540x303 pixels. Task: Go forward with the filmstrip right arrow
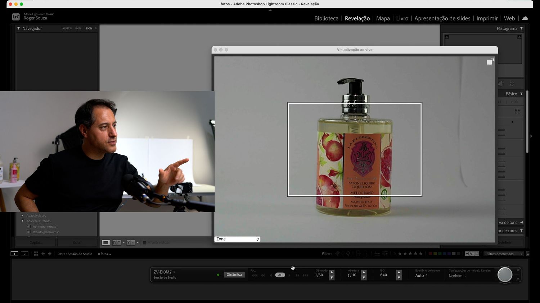click(x=50, y=254)
